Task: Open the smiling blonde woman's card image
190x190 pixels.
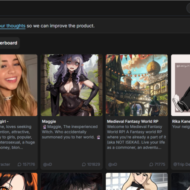Action: [19, 85]
